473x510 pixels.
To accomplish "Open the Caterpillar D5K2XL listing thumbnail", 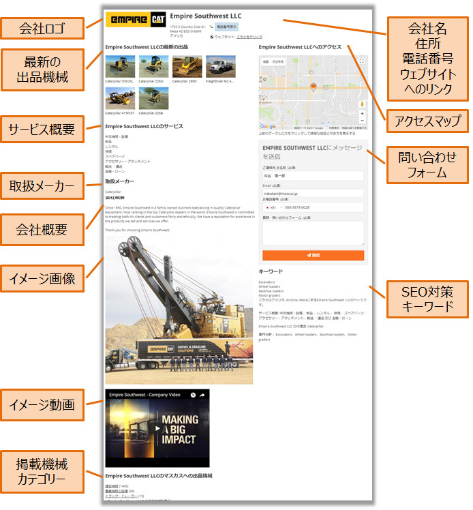I will (120, 66).
